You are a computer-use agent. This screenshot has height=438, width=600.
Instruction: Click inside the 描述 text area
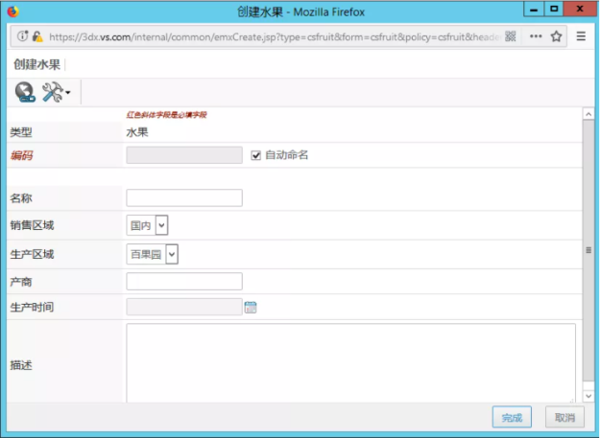coord(350,362)
